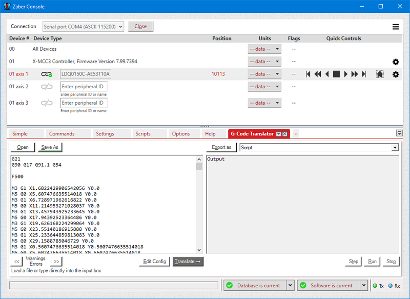Click axis 3 Enter peripheral ID field
Image resolution: width=410 pixels, height=299 pixels.
[84, 103]
